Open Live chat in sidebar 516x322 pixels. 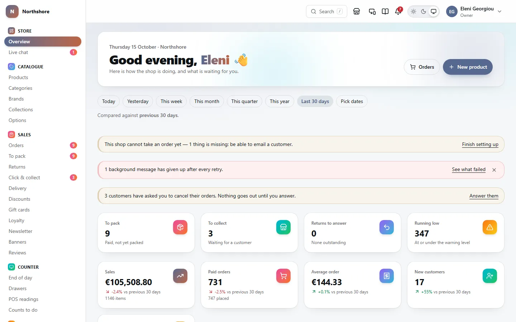click(43, 52)
